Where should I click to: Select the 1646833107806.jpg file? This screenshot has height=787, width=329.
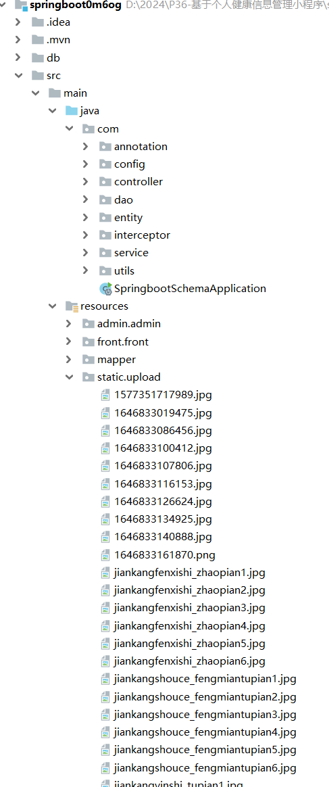click(163, 466)
